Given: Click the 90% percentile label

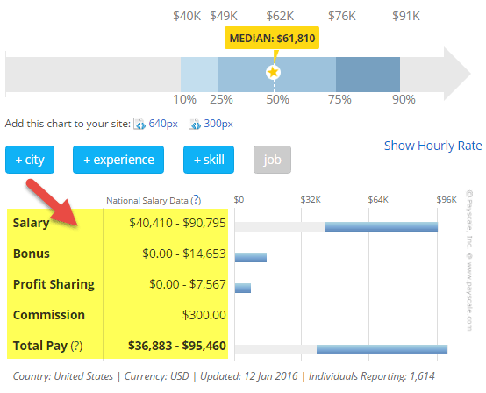Looking at the screenshot, I should (x=404, y=99).
